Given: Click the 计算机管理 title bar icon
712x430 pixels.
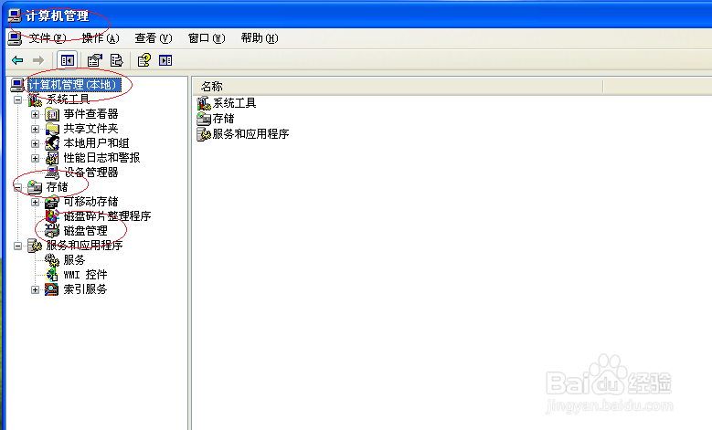Looking at the screenshot, I should pyautogui.click(x=15, y=16).
